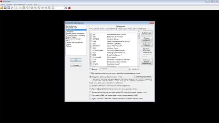Check the ANI file type checkbox

pyautogui.click(x=91, y=35)
